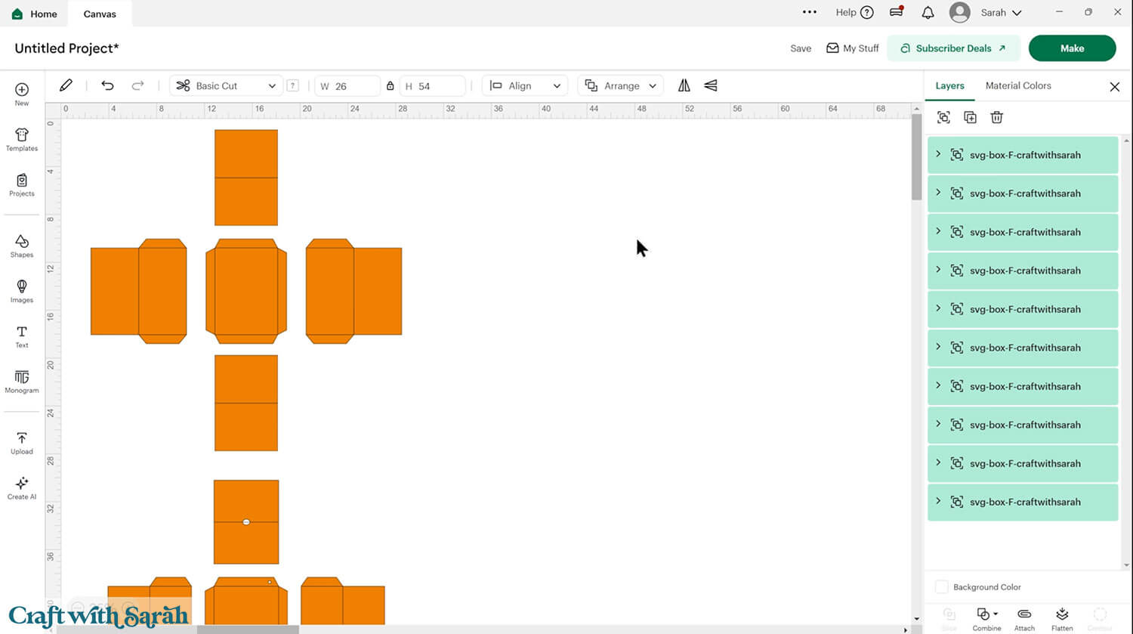This screenshot has width=1133, height=634.
Task: Expand the first svg-box-F-craftwithsarah layer
Action: (x=938, y=154)
